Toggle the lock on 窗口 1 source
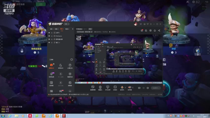Screen dimensions: 210x118 (x=52, y=42)
